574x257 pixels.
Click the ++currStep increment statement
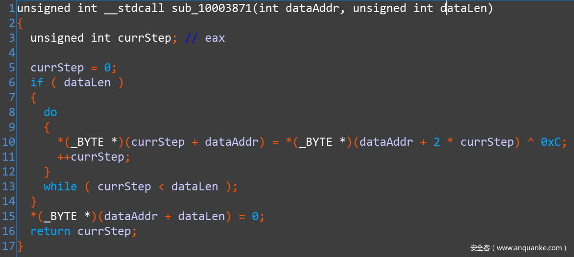point(94,157)
